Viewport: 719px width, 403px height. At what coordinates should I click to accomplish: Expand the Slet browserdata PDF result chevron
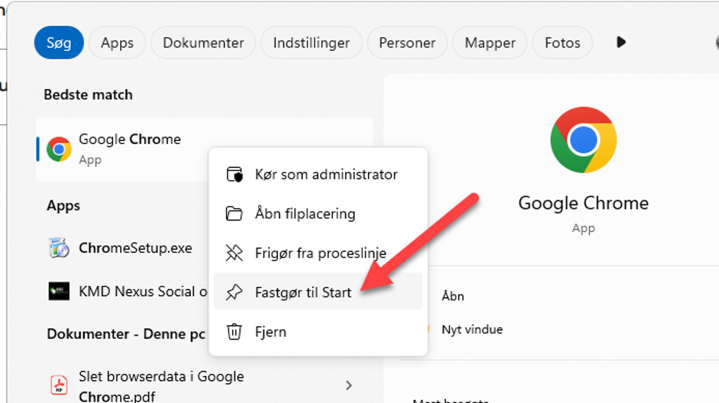click(349, 385)
